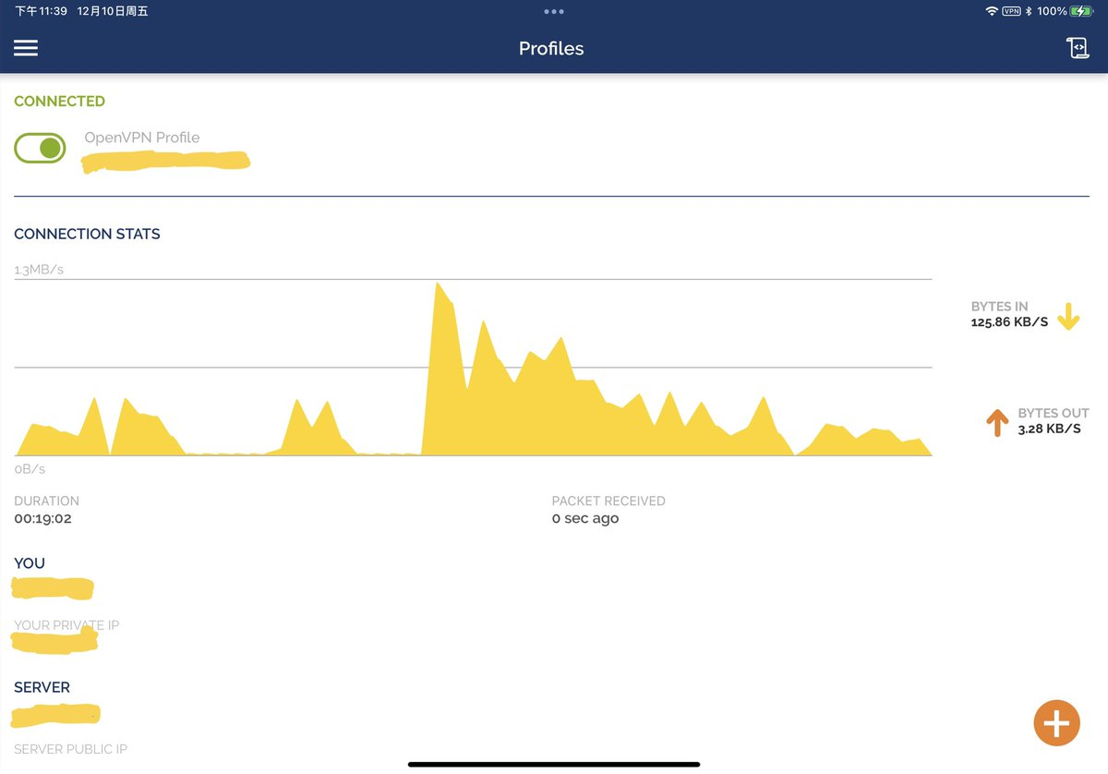Tap the orange Bytes Out arrow
Viewport: 1108px width, 774px height.
click(997, 422)
